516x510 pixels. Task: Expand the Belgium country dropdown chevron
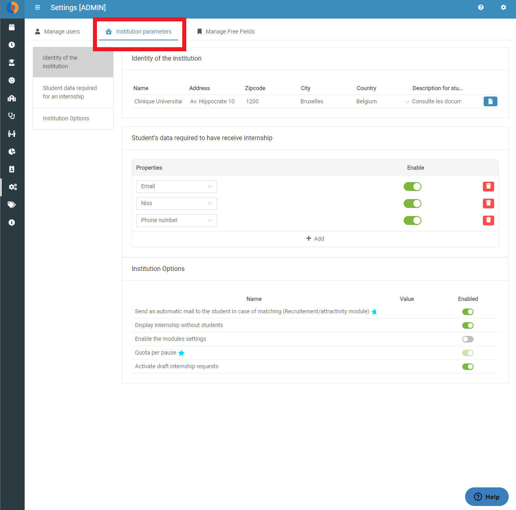407,102
